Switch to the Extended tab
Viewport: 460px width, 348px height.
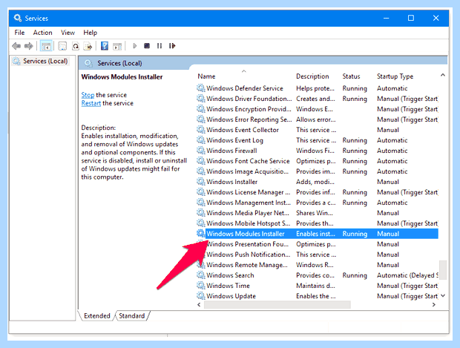[96, 316]
